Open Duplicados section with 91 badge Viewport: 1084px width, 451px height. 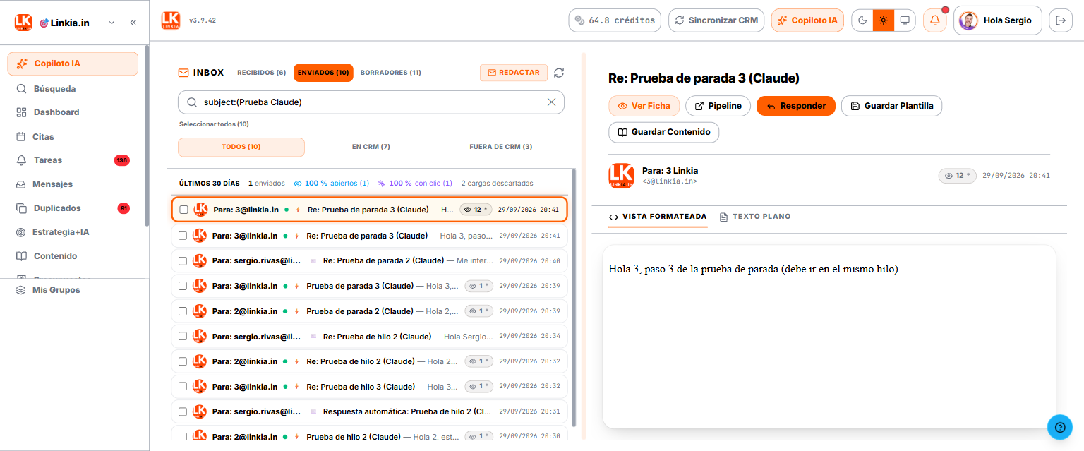coord(73,208)
